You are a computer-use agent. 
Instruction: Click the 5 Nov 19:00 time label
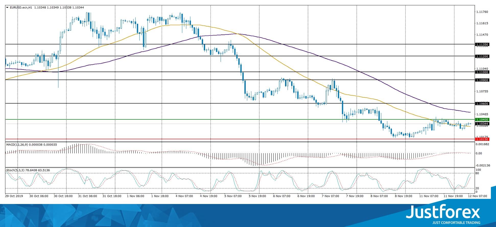point(257,196)
